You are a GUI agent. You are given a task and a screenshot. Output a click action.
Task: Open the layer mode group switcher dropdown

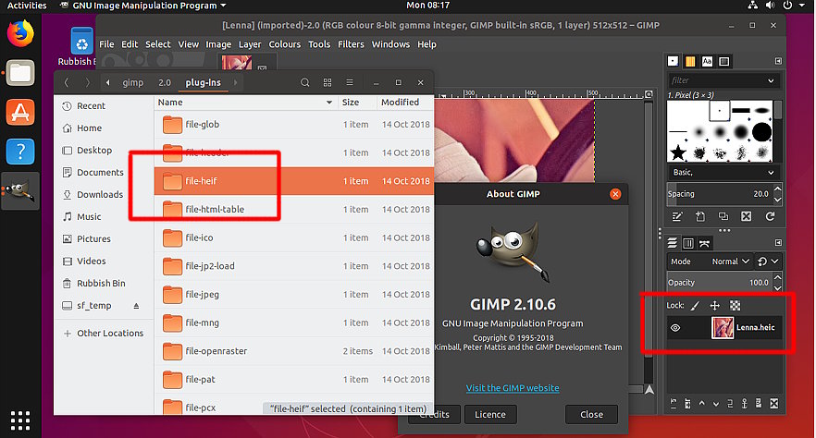pyautogui.click(x=768, y=262)
